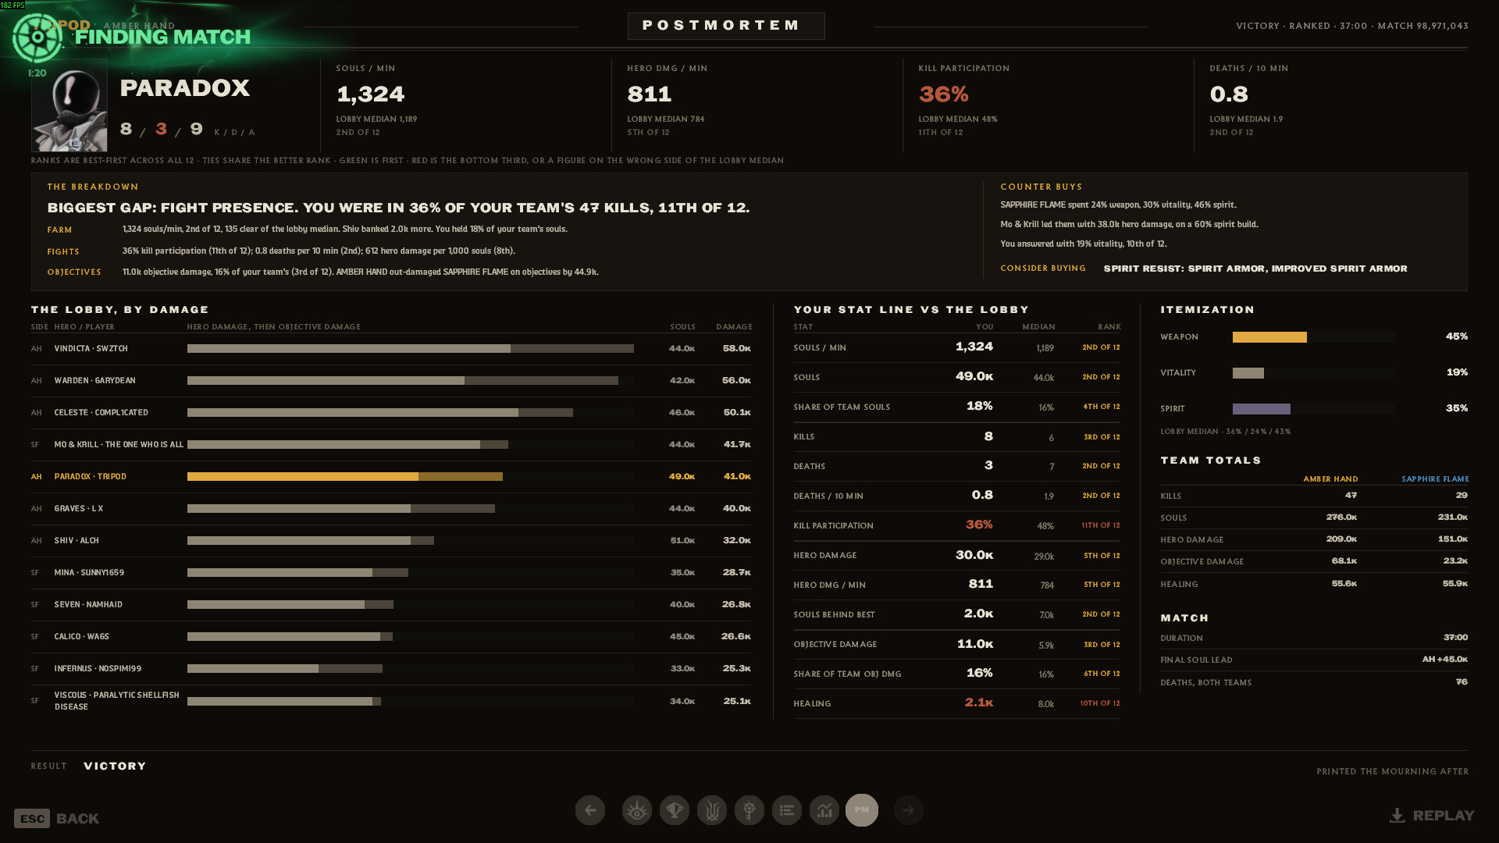Click the Spirit itemization bar
The image size is (1499, 843).
pos(1314,409)
